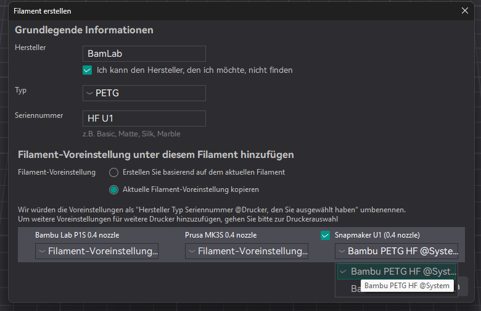Open the Typ dropdown showing PETG
The width and height of the screenshot is (481, 311).
[x=144, y=93]
